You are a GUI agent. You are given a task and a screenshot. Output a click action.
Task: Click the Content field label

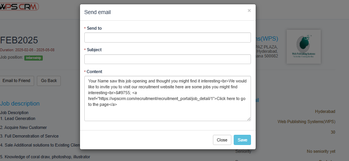(95, 72)
